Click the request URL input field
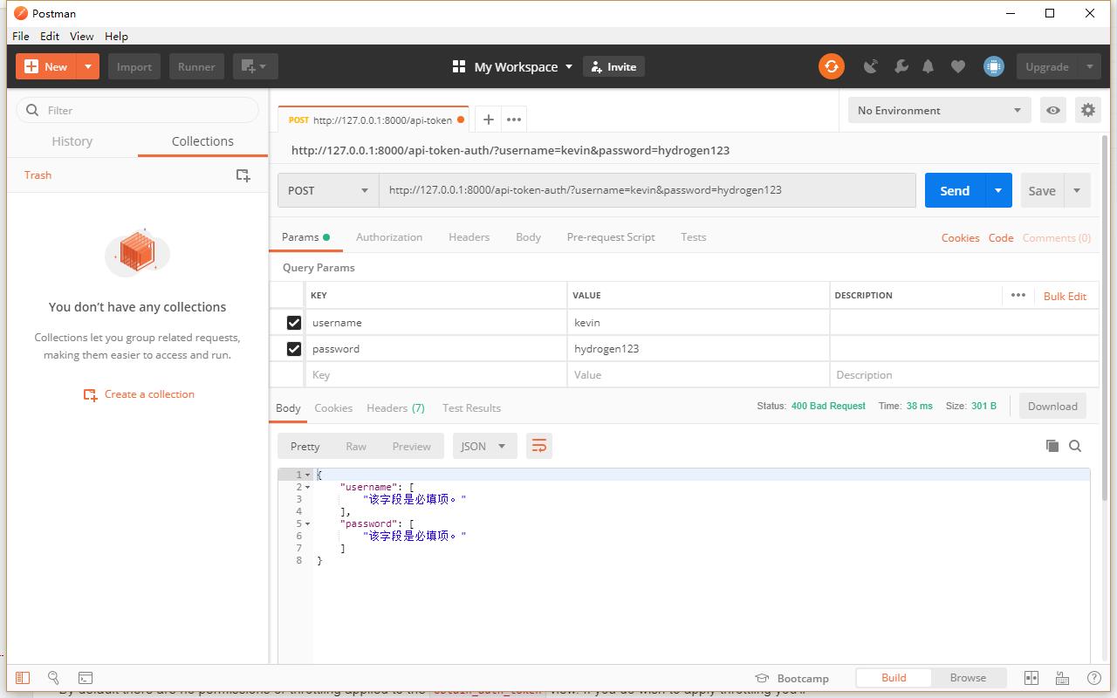 coord(647,190)
